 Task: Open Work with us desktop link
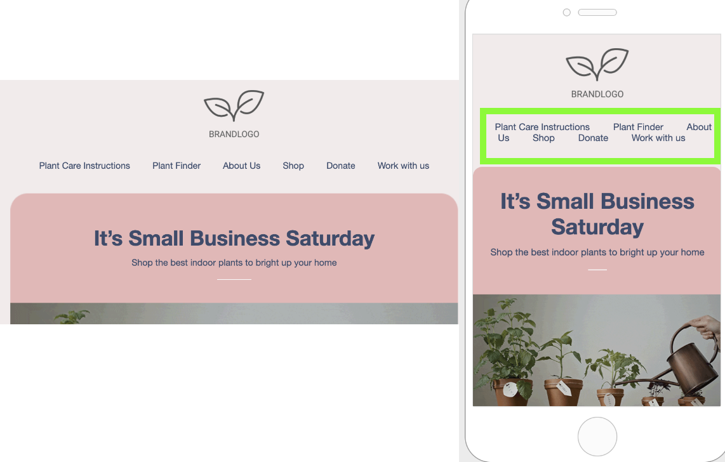pyautogui.click(x=403, y=166)
